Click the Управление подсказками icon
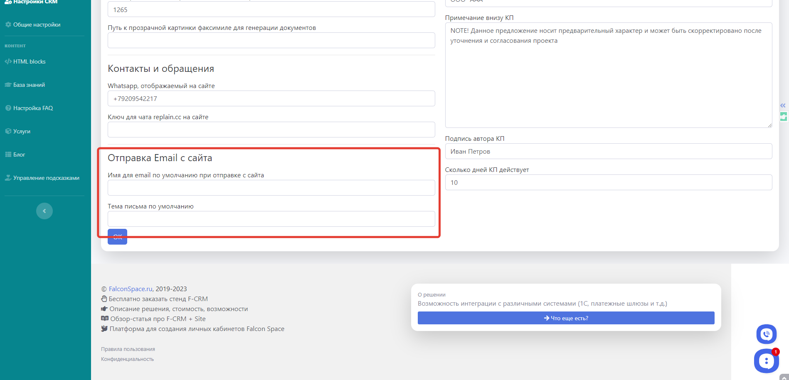This screenshot has width=789, height=380. [x=8, y=178]
